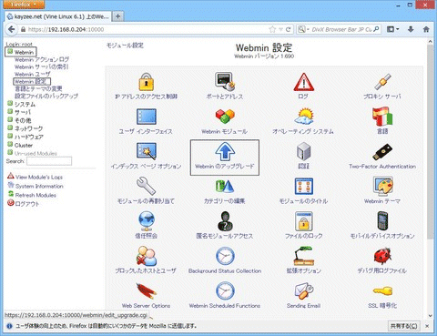The height and width of the screenshot is (336, 437).
Task: Open Background Status Collection clock icon
Action: pos(225,256)
